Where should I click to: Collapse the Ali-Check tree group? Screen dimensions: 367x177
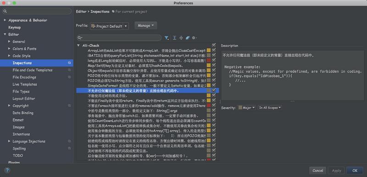(x=78, y=45)
